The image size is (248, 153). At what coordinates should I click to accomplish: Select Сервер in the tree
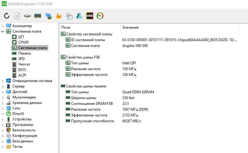click(x=19, y=86)
